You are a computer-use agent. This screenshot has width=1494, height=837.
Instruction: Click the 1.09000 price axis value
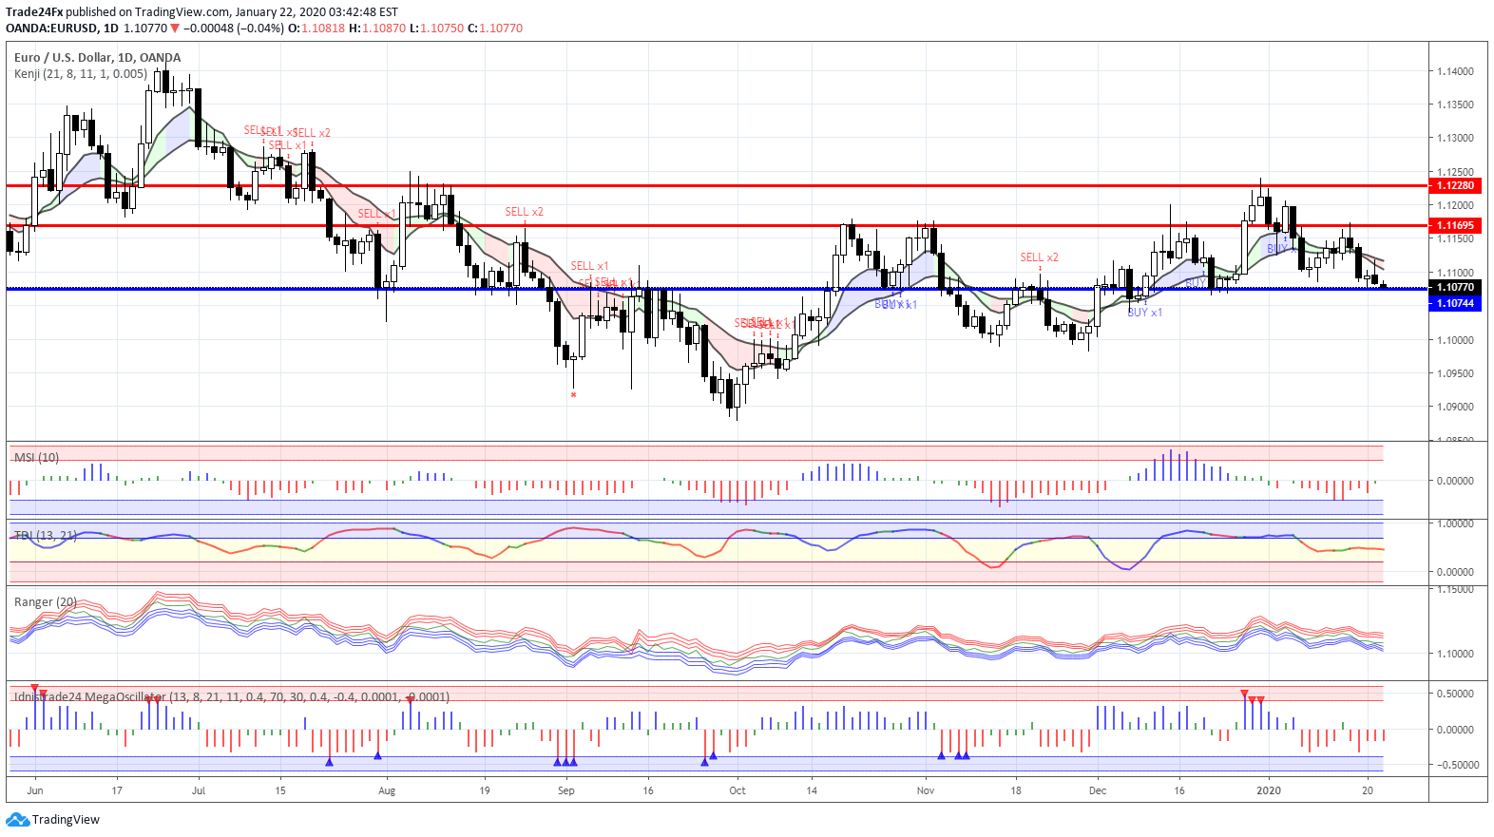1455,407
